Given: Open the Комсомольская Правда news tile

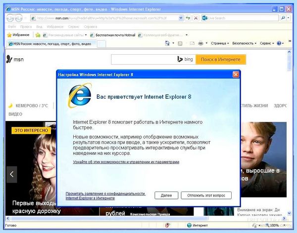Looking at the screenshot, I should (x=147, y=211).
